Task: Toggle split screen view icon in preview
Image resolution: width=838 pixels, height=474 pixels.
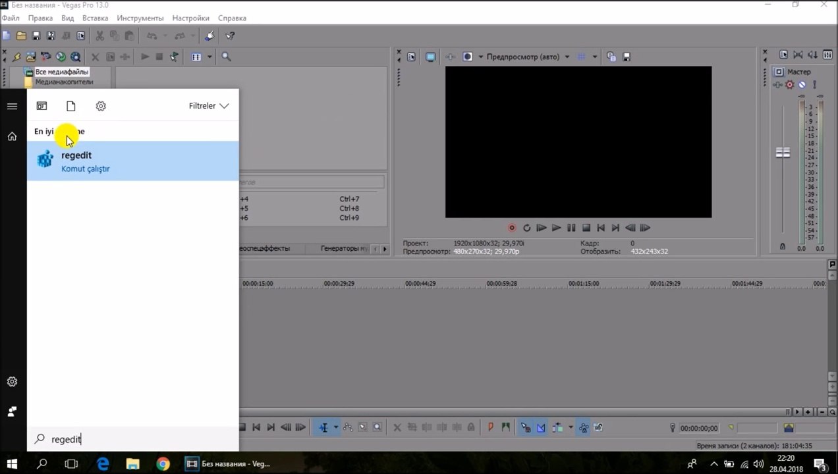Action: (467, 57)
